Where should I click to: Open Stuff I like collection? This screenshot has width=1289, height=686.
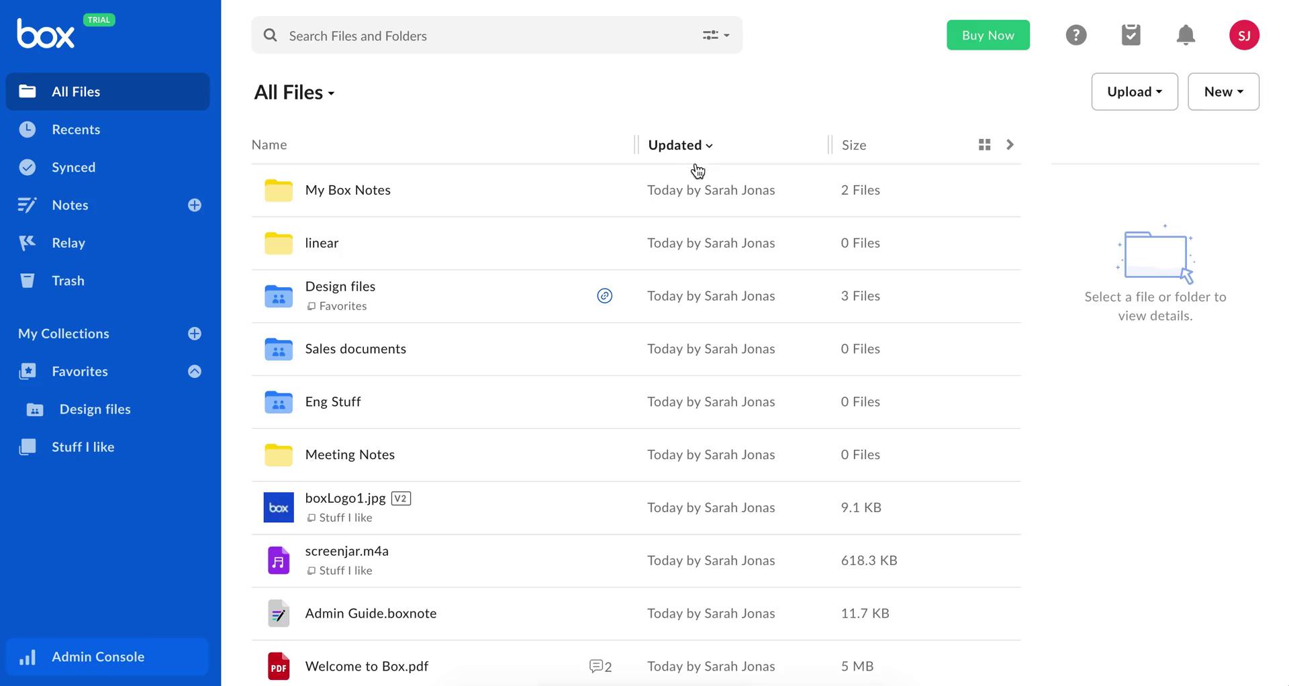(x=83, y=447)
